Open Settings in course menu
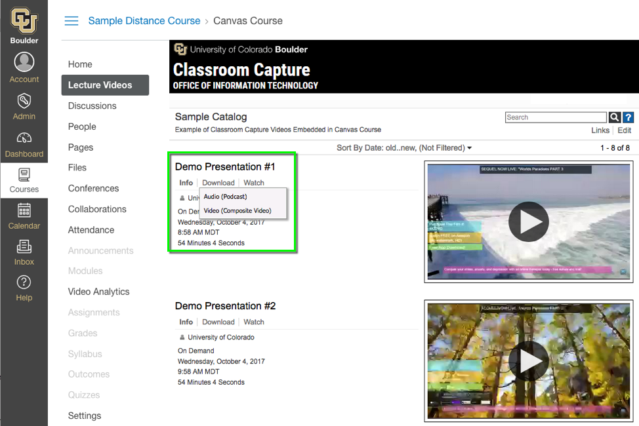Image resolution: width=639 pixels, height=426 pixels. (85, 416)
